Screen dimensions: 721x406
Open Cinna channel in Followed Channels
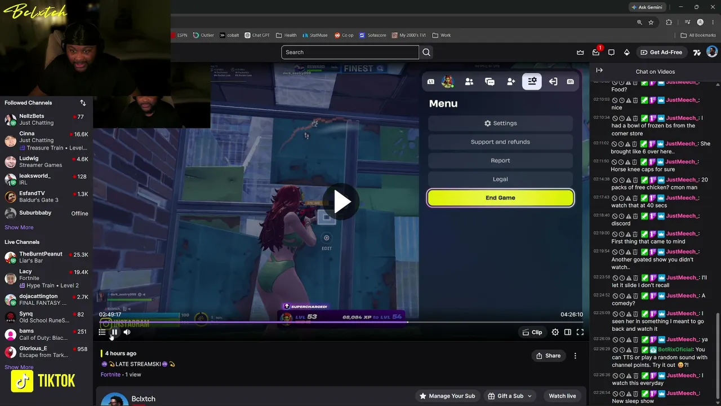click(46, 140)
